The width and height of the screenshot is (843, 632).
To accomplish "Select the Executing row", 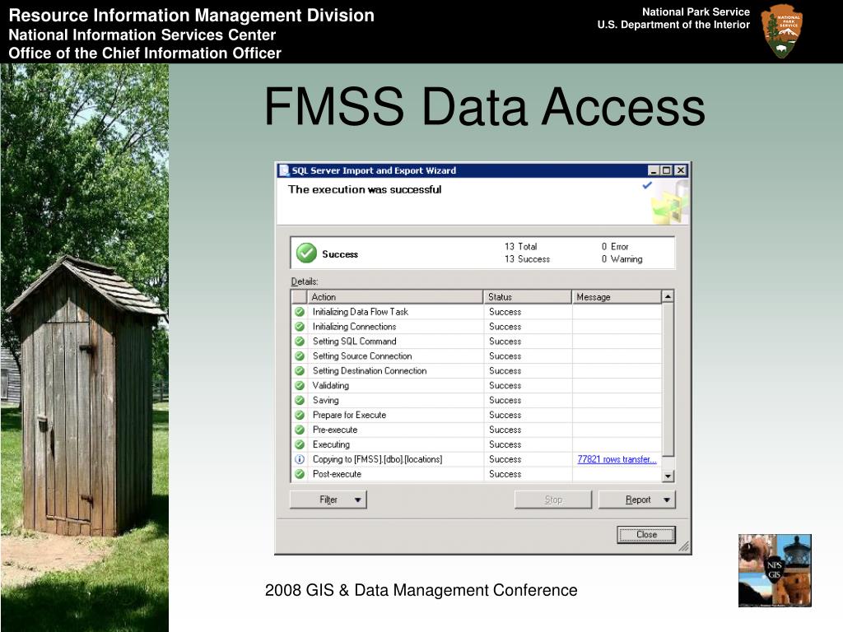I will (477, 444).
